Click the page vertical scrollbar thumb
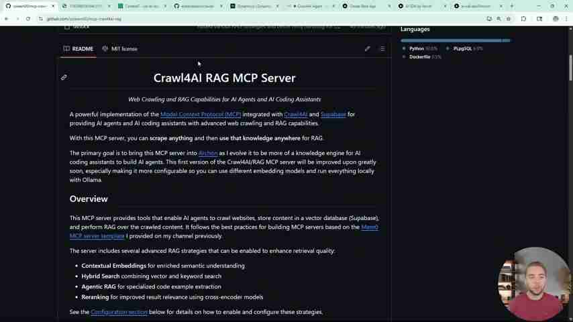 click(570, 68)
